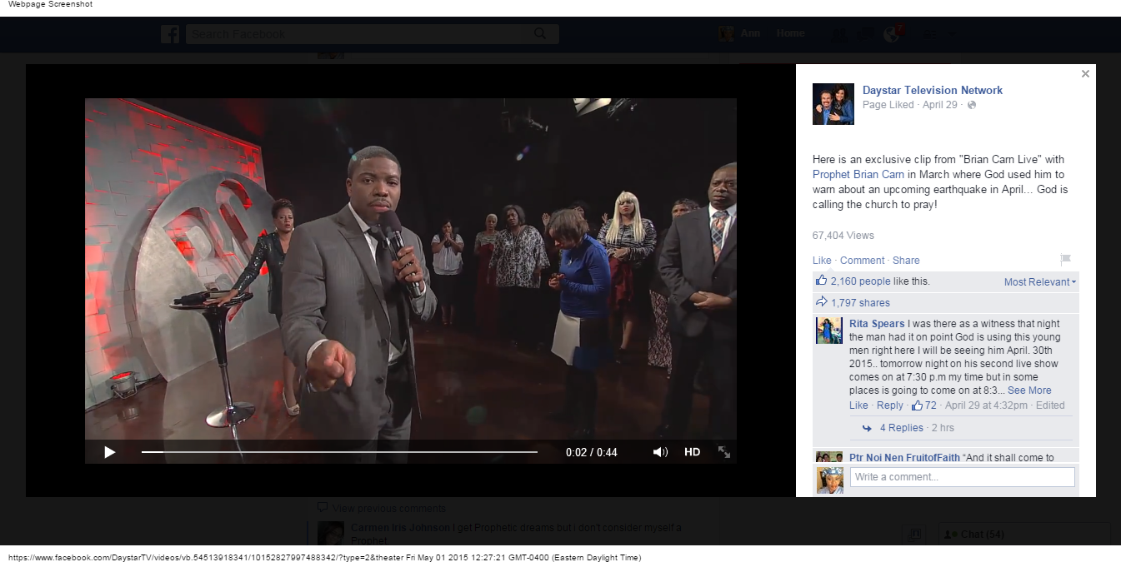Viewport: 1121px width, 562px height.
Task: Open Rita Spears' profile name
Action: pos(877,324)
